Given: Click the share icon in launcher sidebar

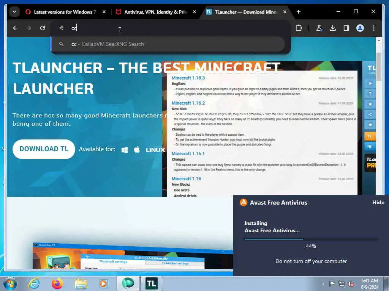Looking at the screenshot, I should [370, 114].
